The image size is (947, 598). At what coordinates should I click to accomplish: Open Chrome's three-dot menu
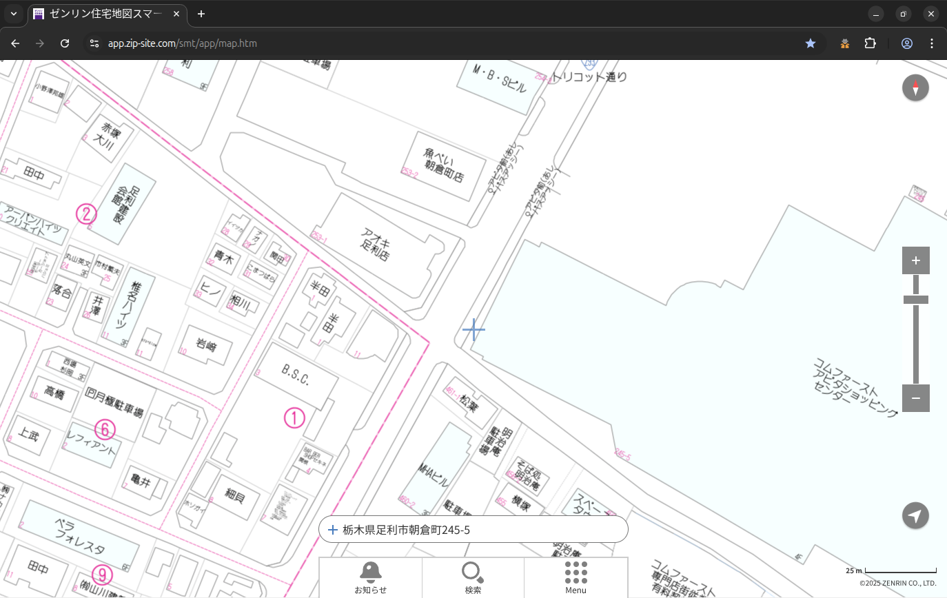(x=932, y=43)
